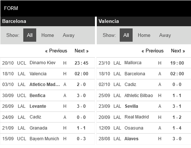Open the Dinamo Kiev UCL fixture

coord(47,63)
